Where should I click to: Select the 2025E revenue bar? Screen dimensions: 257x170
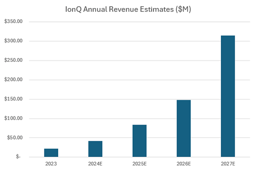tap(139, 141)
